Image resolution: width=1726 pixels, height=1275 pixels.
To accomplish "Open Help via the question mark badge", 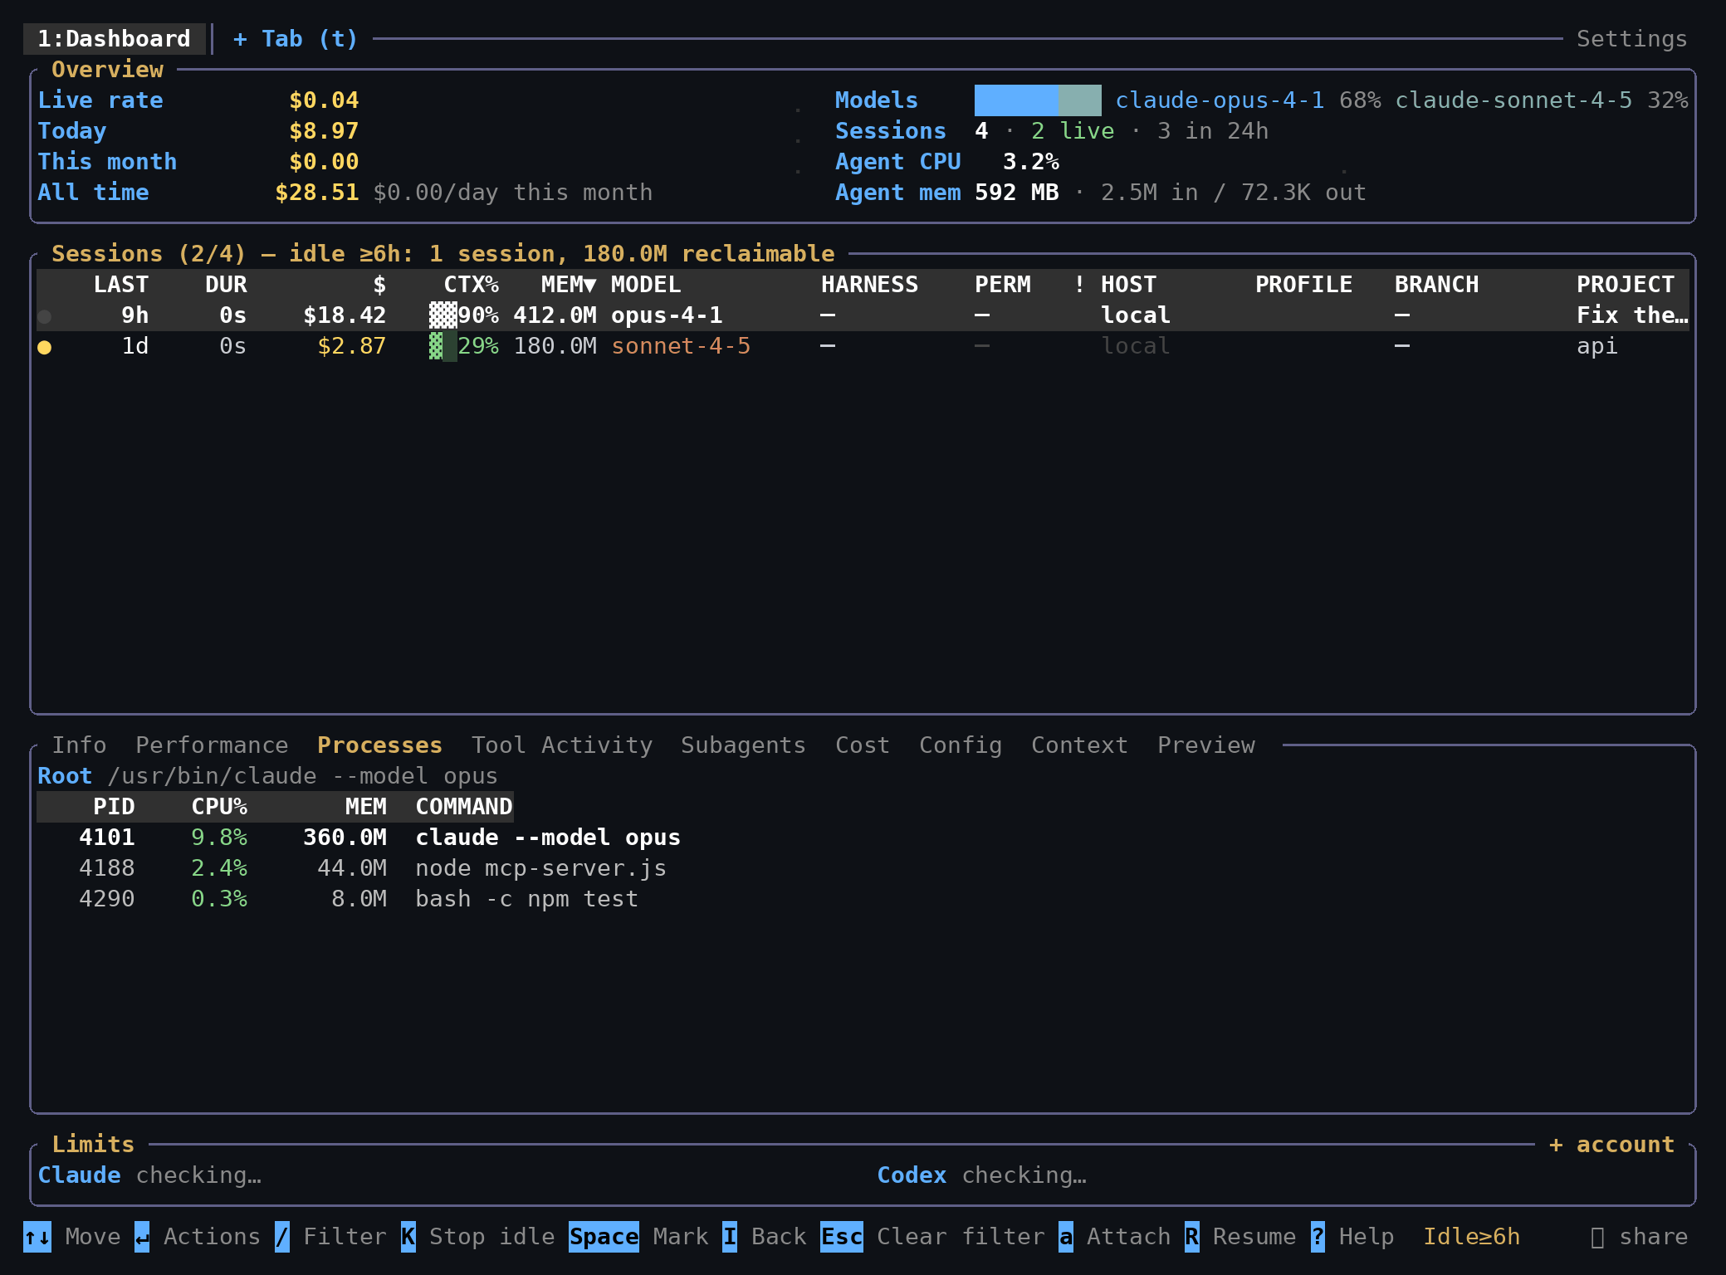I will (1318, 1237).
